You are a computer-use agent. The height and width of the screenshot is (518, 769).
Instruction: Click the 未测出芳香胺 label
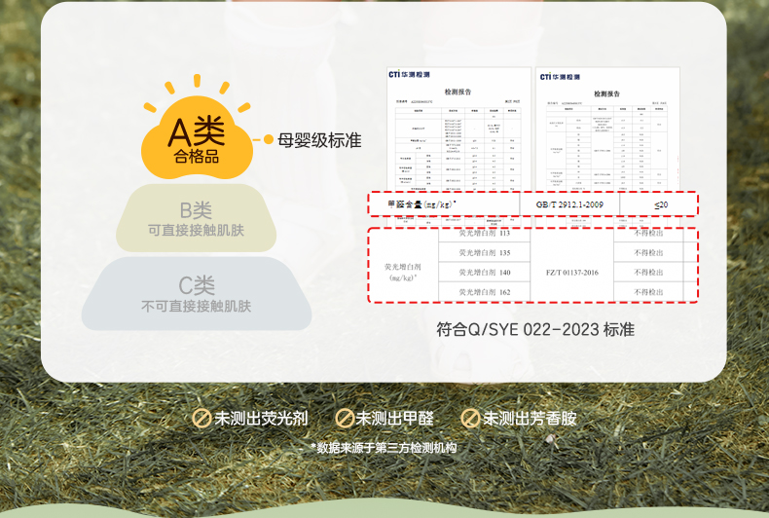(x=531, y=419)
